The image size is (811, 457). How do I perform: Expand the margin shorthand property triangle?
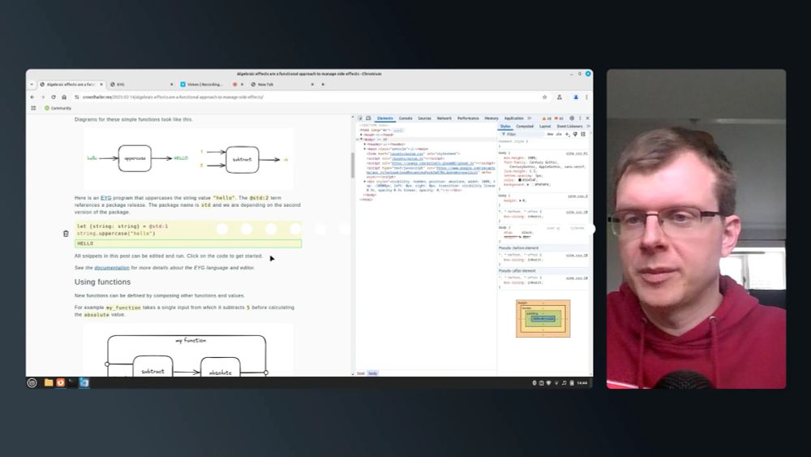pos(521,200)
